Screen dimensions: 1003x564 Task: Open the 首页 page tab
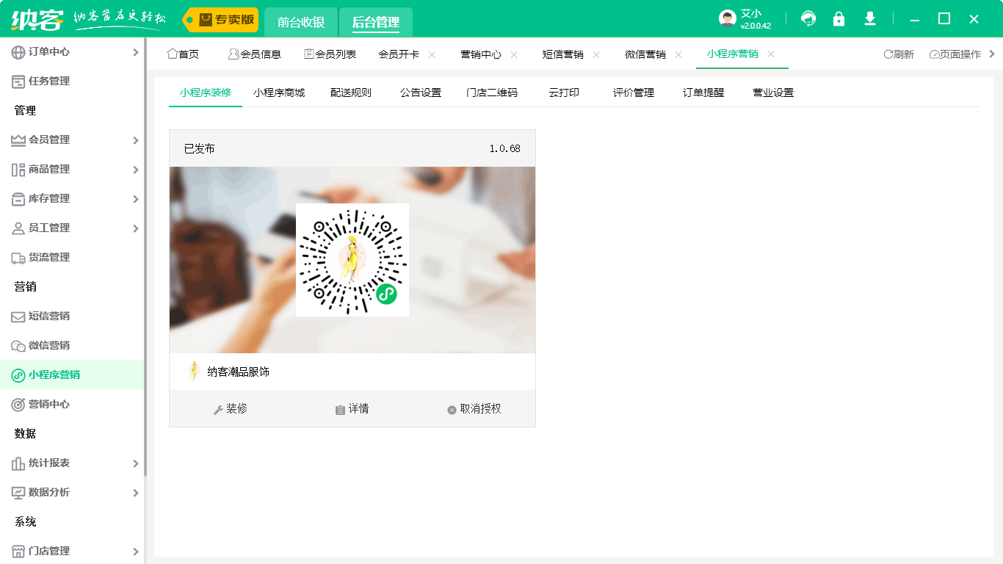click(x=183, y=54)
